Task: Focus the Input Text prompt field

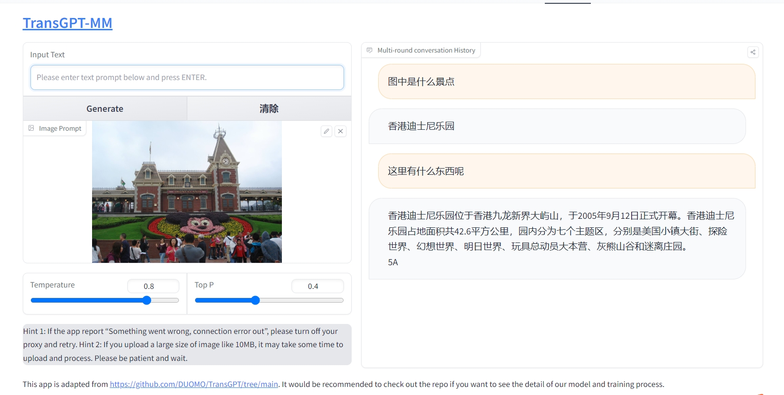Action: click(187, 77)
